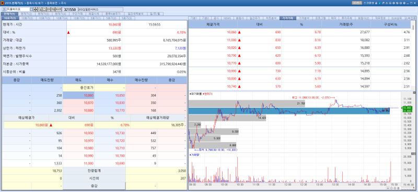Click the 잔량합계 label

[94, 171]
